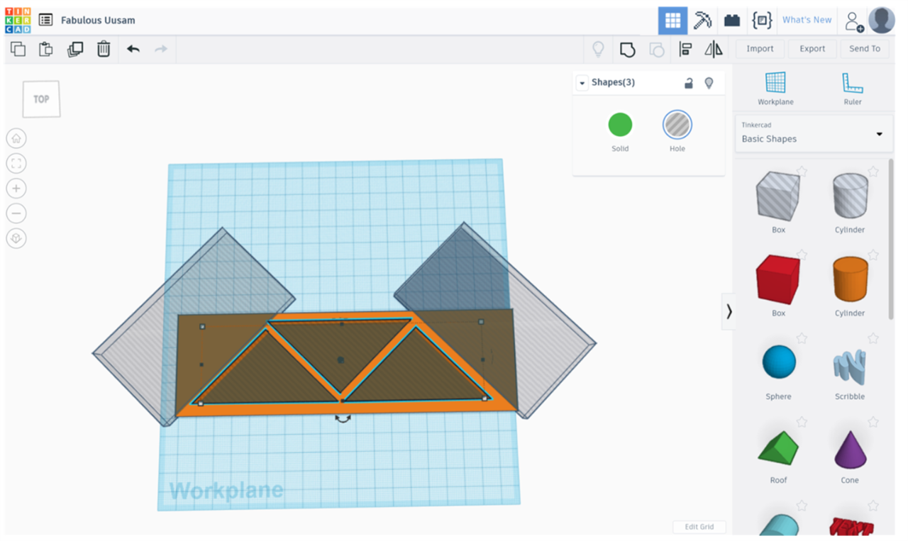Open the Codeblocks editor icon

pos(762,21)
